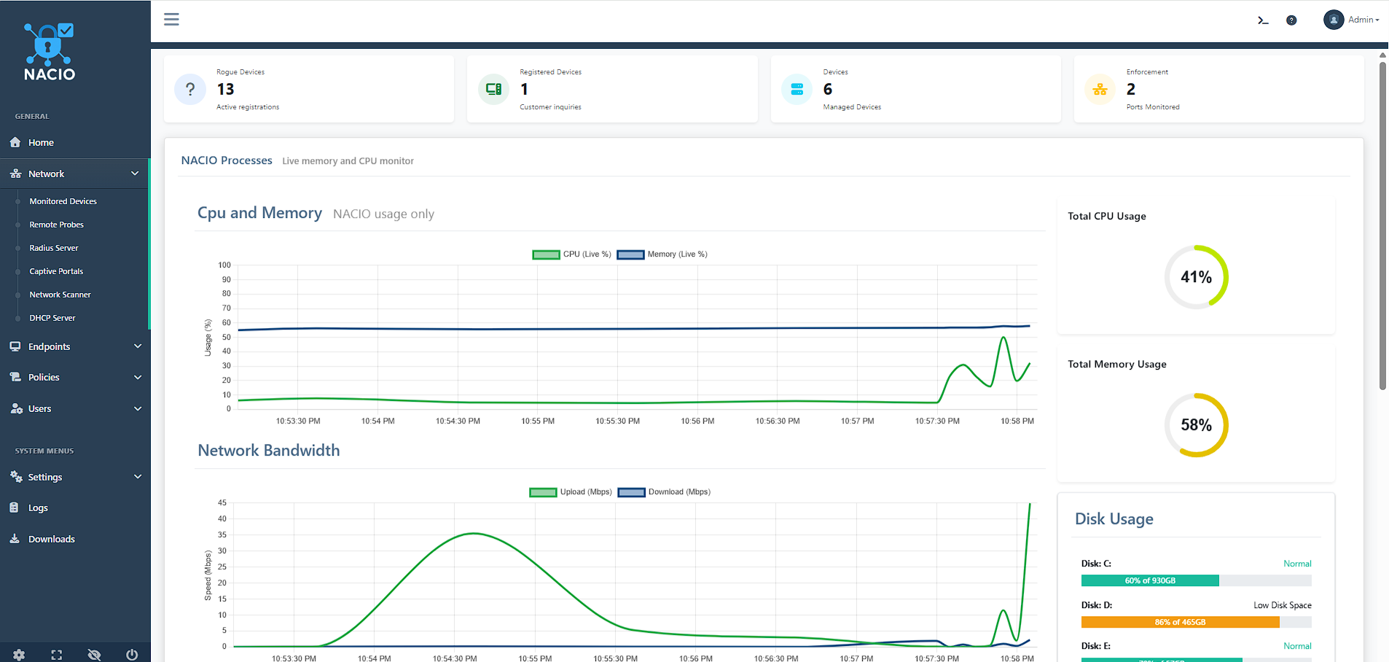Expand the Users menu chevron
1389x662 pixels.
pyautogui.click(x=138, y=408)
